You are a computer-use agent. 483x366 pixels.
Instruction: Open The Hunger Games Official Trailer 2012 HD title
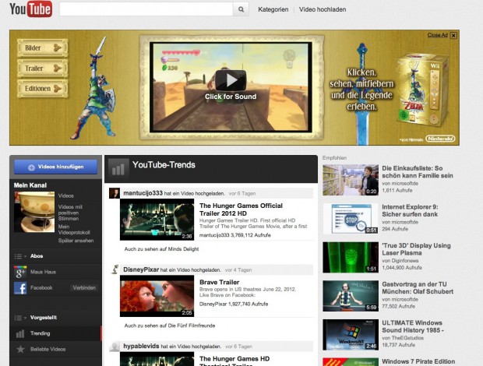(x=241, y=209)
